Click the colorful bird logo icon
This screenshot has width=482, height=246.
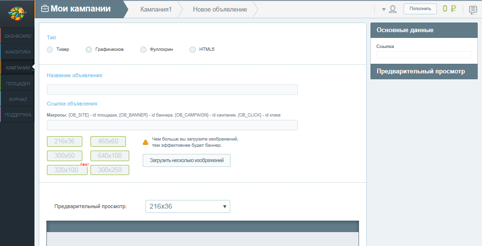(x=17, y=13)
